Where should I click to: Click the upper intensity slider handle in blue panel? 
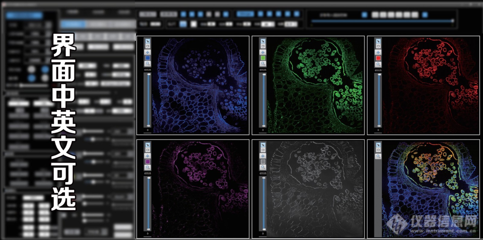coord(149,74)
